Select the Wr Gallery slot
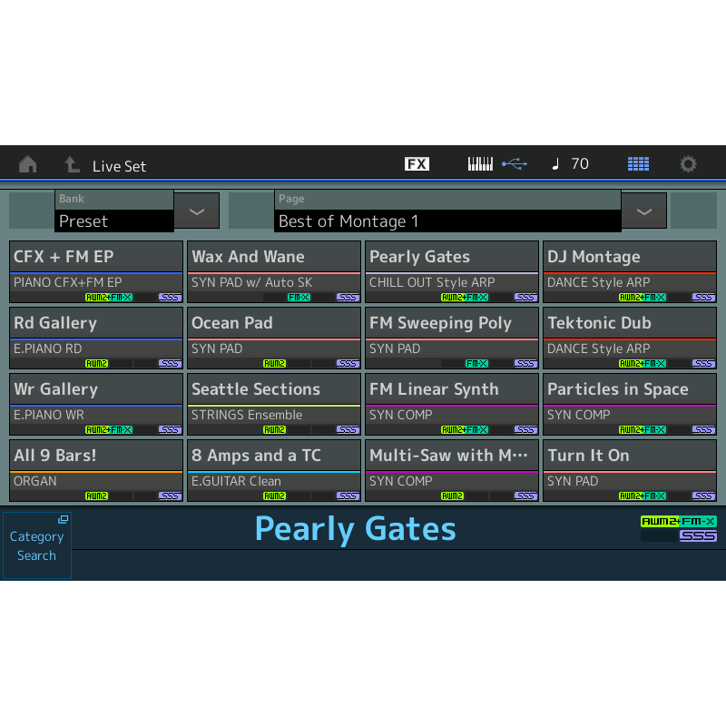This screenshot has height=726, width=726. 96,404
